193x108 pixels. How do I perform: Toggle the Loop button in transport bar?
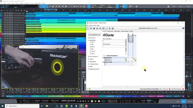(103, 101)
